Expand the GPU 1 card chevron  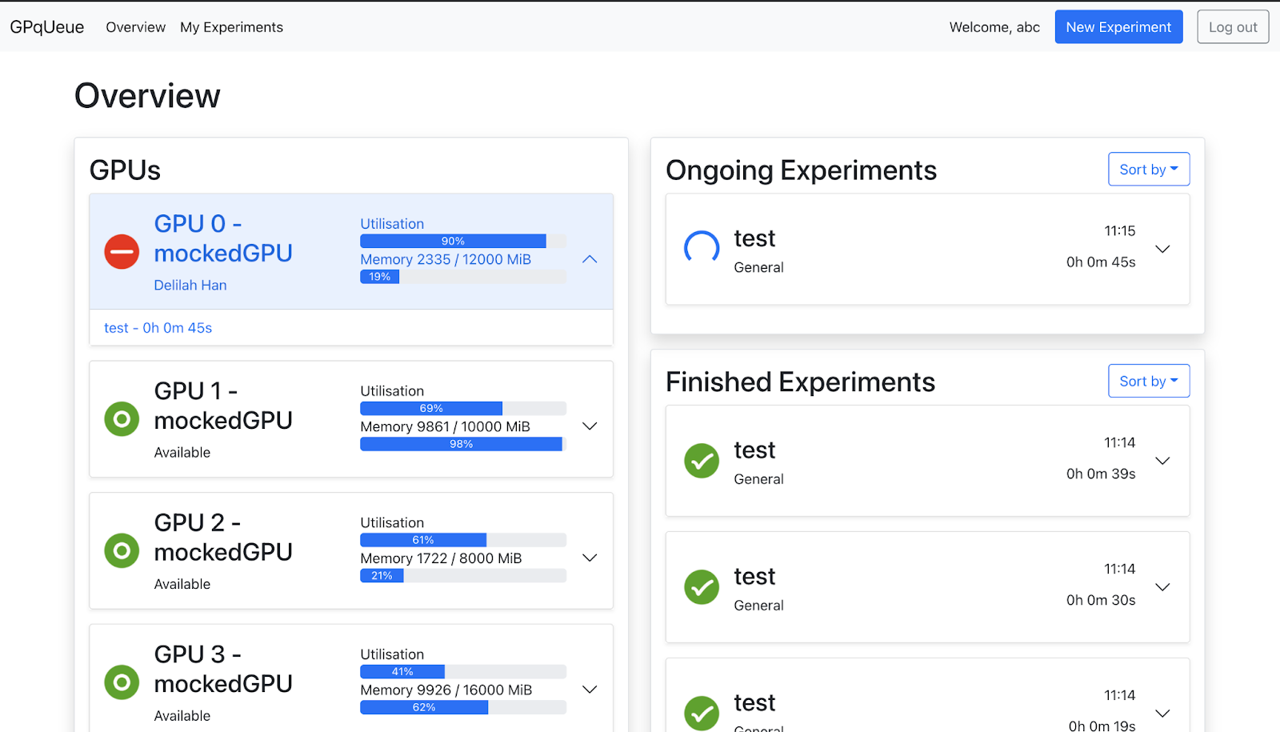590,426
